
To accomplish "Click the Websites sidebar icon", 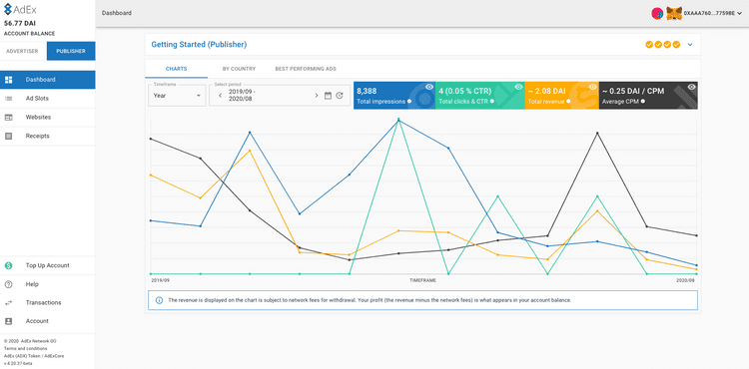I will [8, 118].
